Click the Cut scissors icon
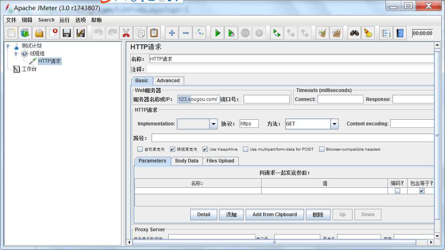This screenshot has width=445, height=250. point(126,33)
